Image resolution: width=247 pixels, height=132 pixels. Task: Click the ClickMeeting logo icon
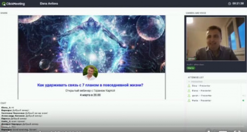point(4,4)
